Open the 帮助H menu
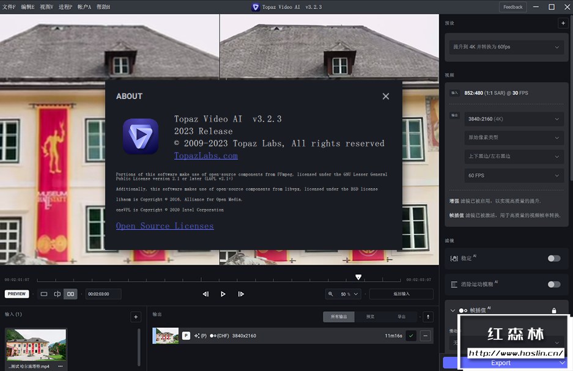 (x=103, y=7)
